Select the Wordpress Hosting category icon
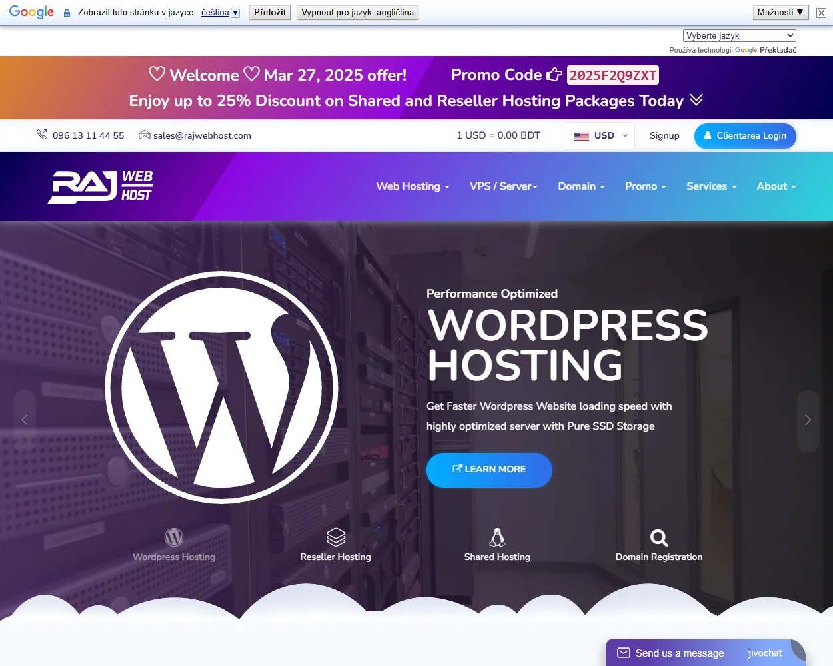Image resolution: width=833 pixels, height=666 pixels. (x=173, y=536)
